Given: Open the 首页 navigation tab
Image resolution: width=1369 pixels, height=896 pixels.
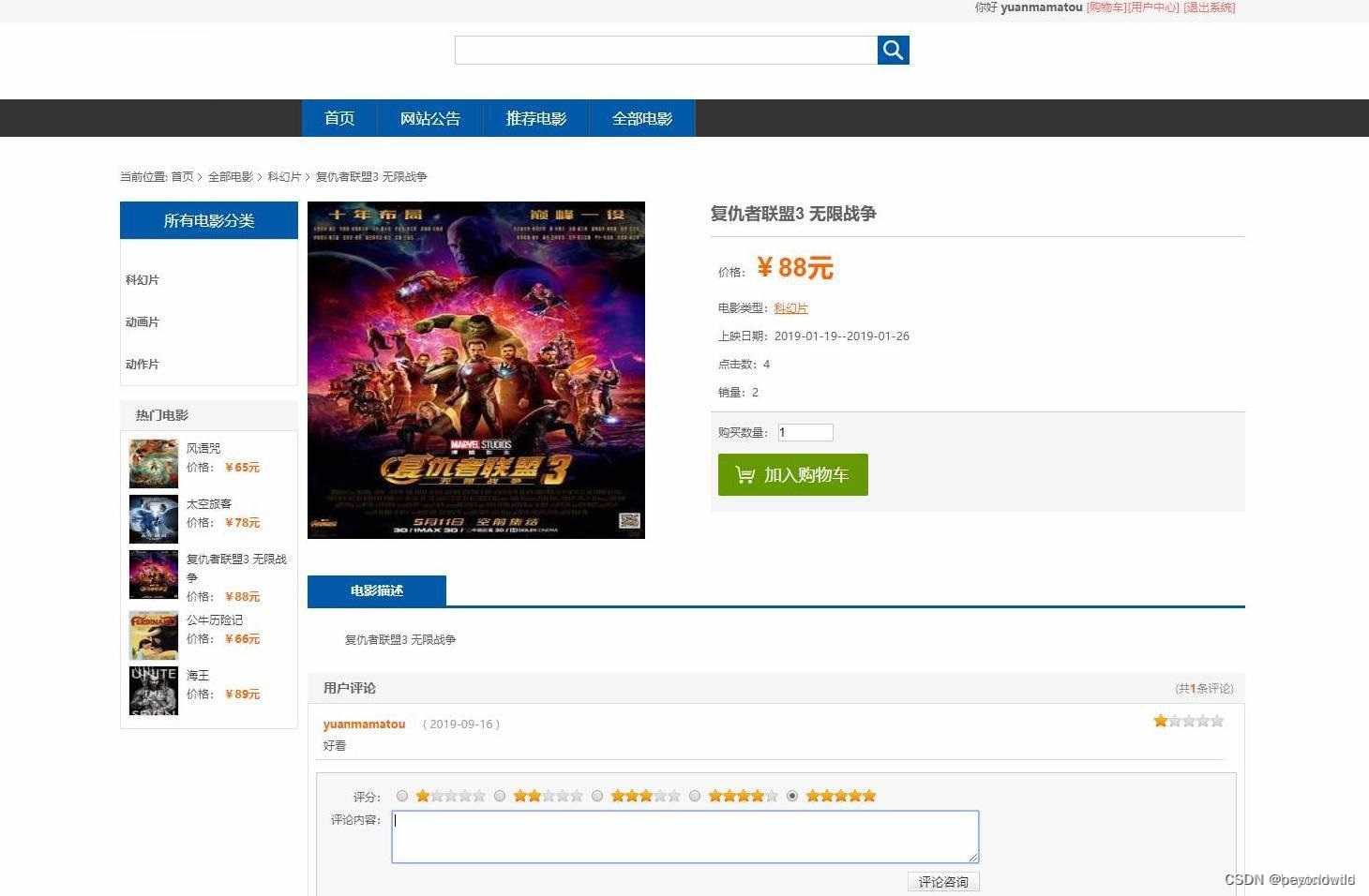Looking at the screenshot, I should pyautogui.click(x=339, y=118).
